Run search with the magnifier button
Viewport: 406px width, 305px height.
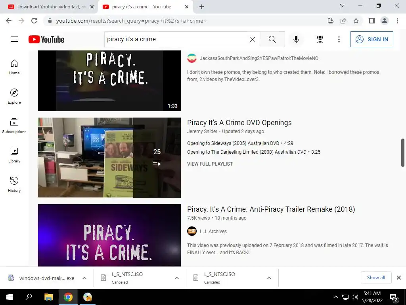(272, 39)
